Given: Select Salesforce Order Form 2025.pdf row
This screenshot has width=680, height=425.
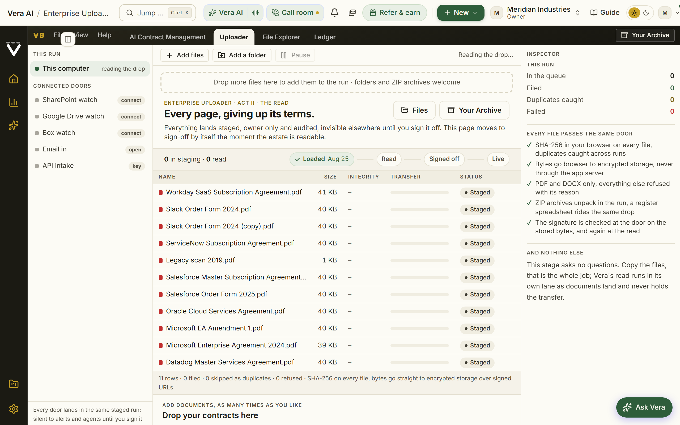Looking at the screenshot, I should (x=337, y=295).
